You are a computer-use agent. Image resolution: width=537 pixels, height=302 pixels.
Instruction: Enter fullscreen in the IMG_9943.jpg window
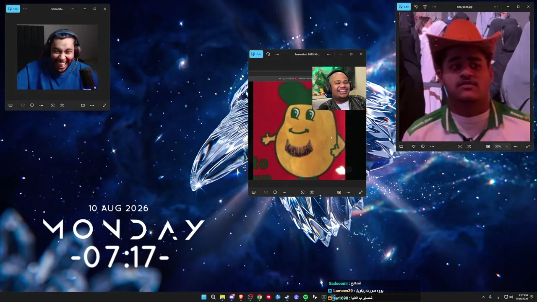point(528,146)
